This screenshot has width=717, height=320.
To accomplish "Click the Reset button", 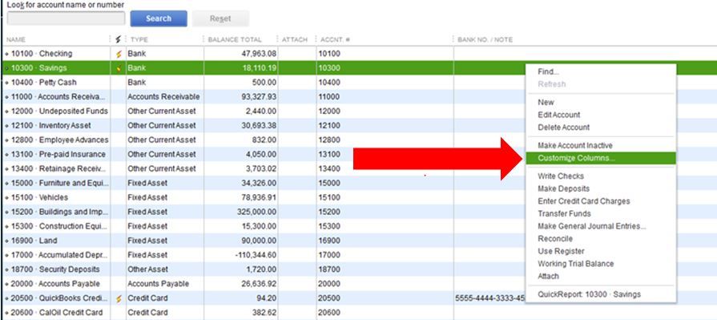I will click(x=220, y=18).
